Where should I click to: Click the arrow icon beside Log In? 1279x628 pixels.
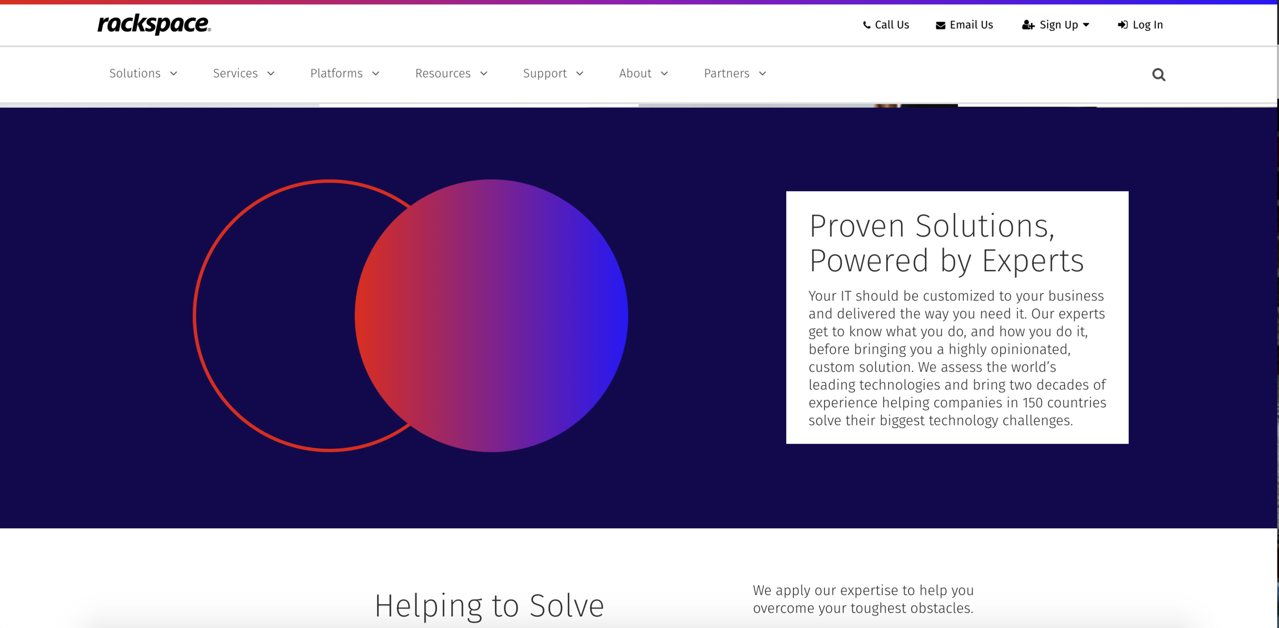point(1123,24)
